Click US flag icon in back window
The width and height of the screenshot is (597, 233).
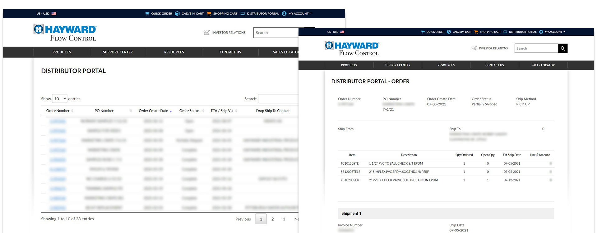click(54, 14)
